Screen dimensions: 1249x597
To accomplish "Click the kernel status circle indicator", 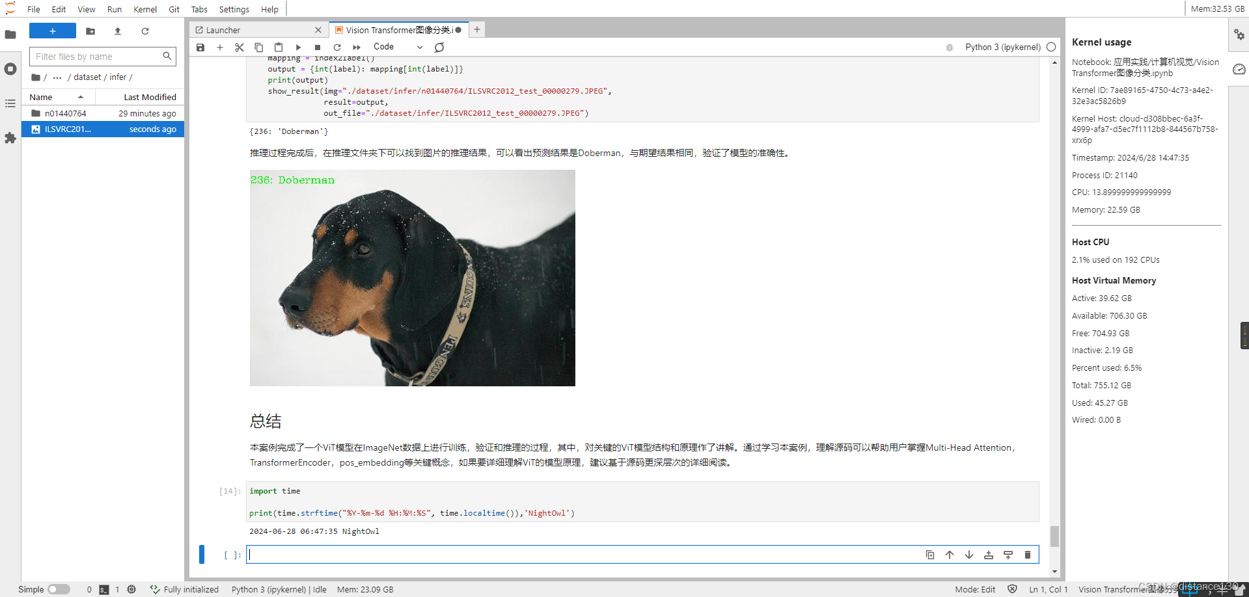I will 1052,47.
